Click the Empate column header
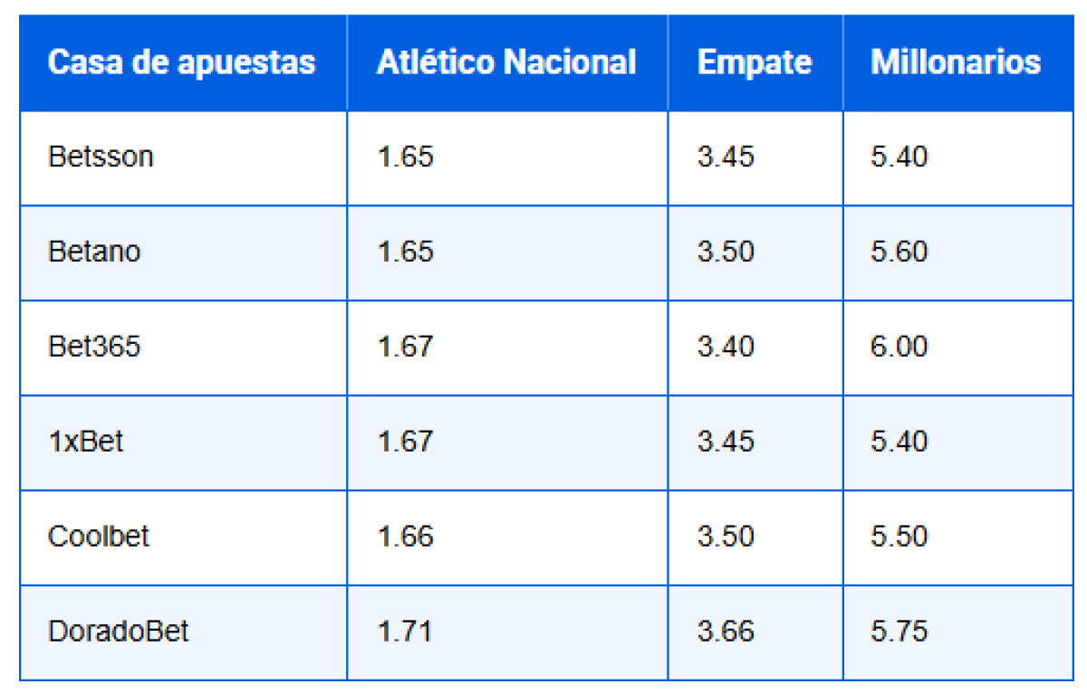Image resolution: width=1087 pixels, height=694 pixels. tap(755, 63)
